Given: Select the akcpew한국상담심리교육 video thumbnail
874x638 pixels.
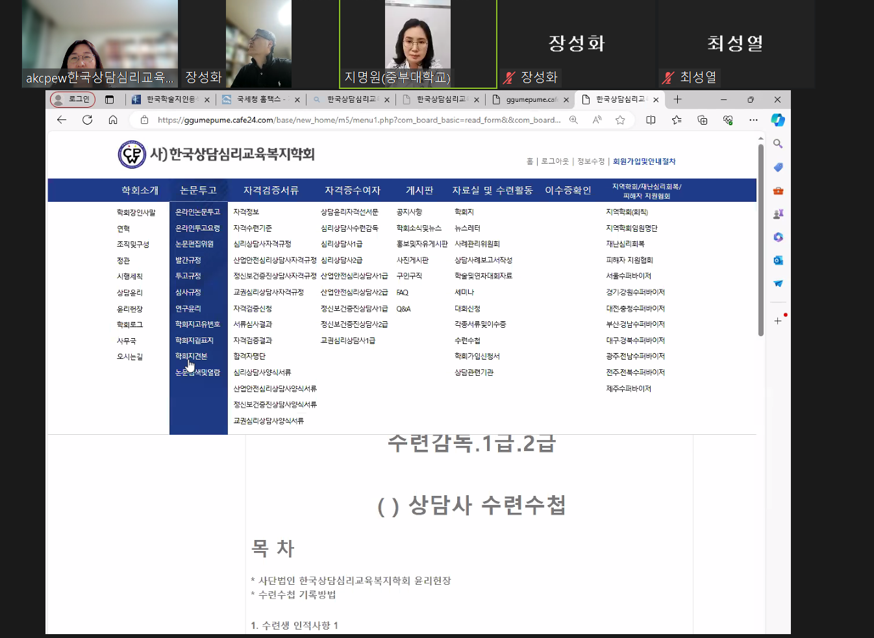Looking at the screenshot, I should click(x=100, y=43).
